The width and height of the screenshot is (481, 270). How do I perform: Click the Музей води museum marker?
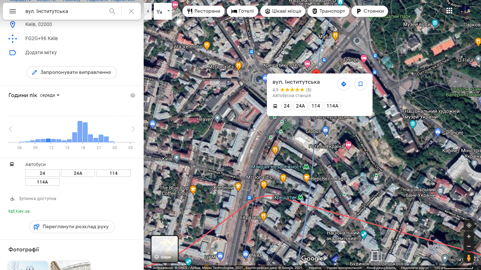(435, 24)
